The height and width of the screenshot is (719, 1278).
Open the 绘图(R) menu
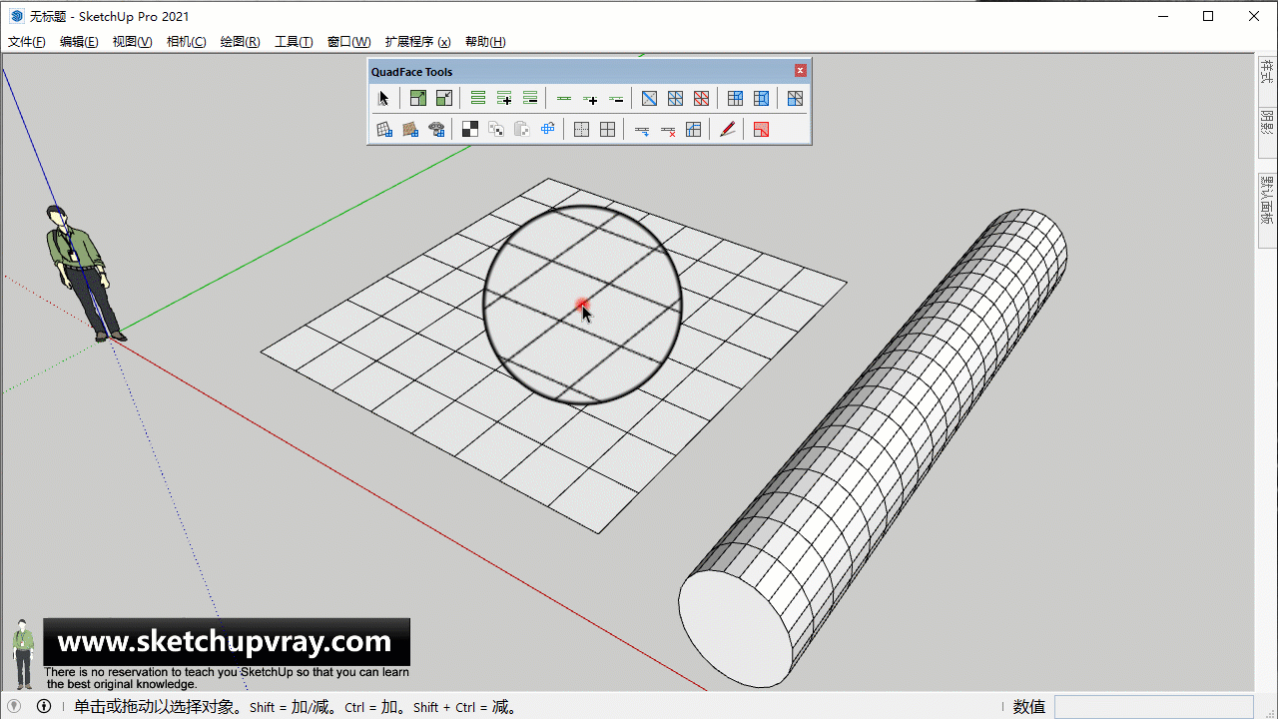click(241, 42)
